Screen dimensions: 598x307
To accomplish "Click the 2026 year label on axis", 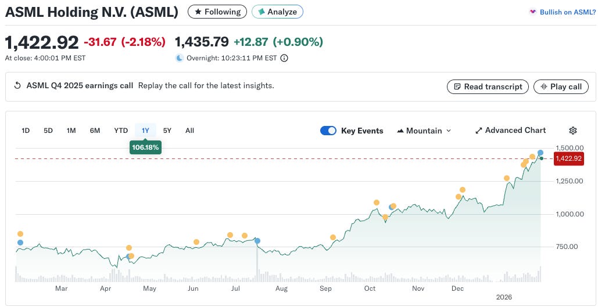I will 503,297.
